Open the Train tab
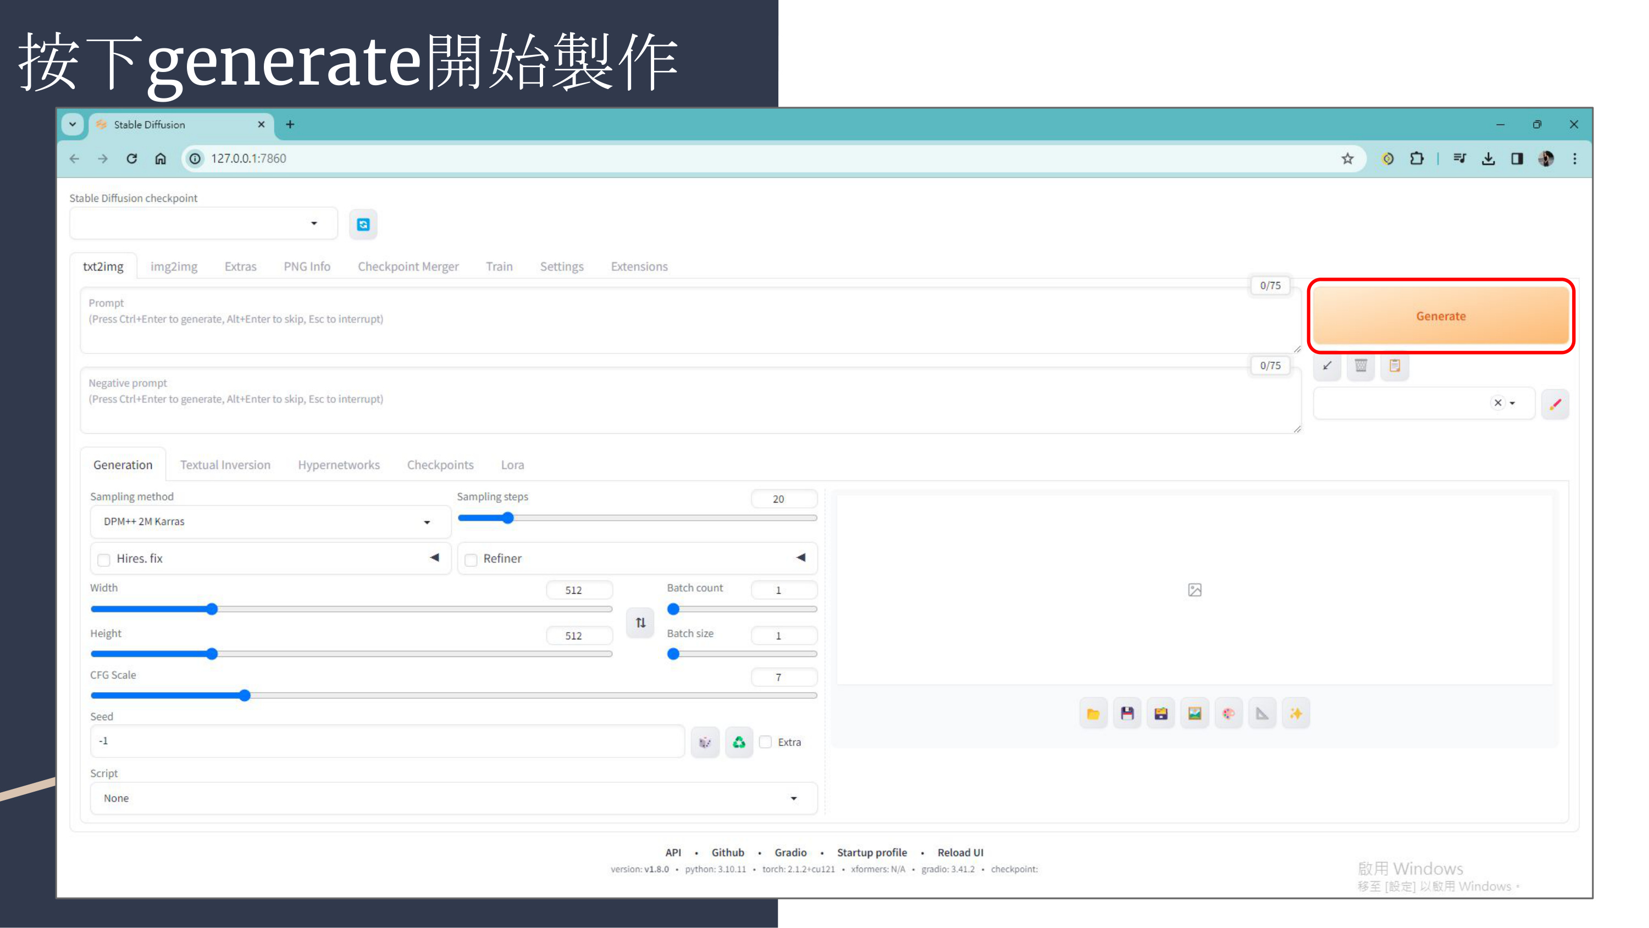The height and width of the screenshot is (928, 1649). click(499, 267)
